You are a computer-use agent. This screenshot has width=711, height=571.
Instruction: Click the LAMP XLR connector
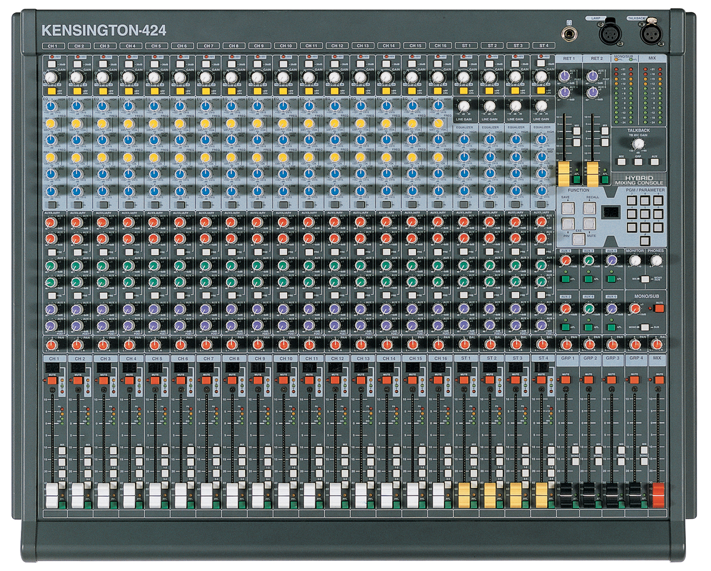click(610, 33)
